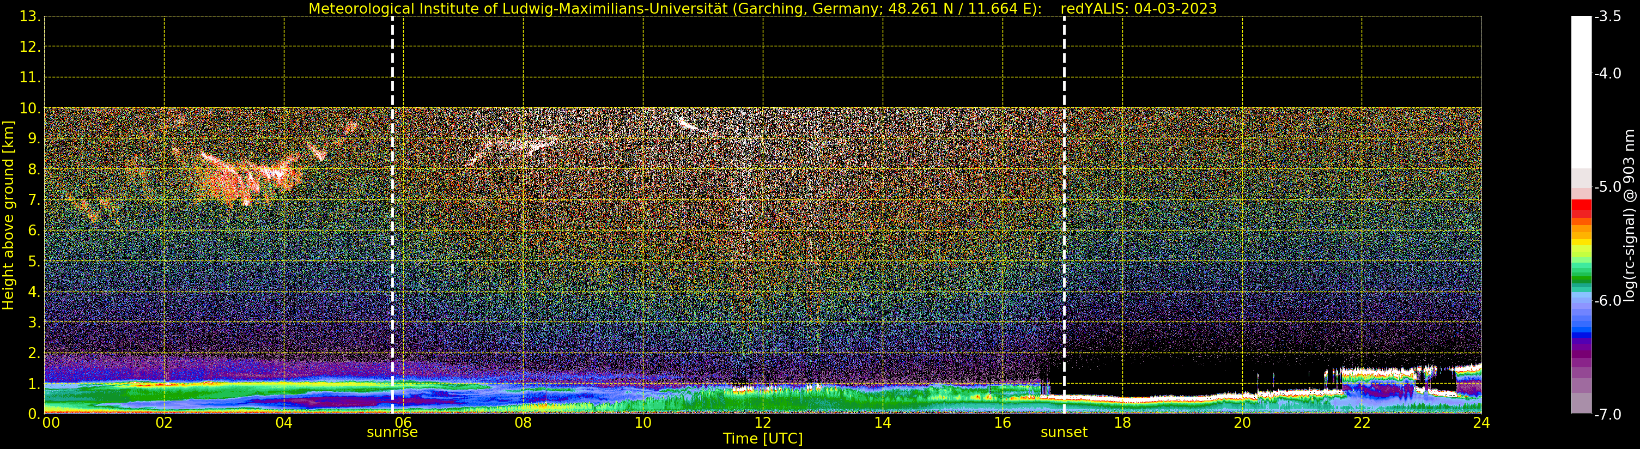Click the time axis tick '18'
Screen dimensions: 1640x449
[1122, 423]
